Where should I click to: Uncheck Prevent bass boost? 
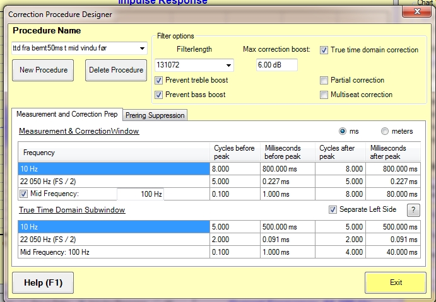pos(159,95)
